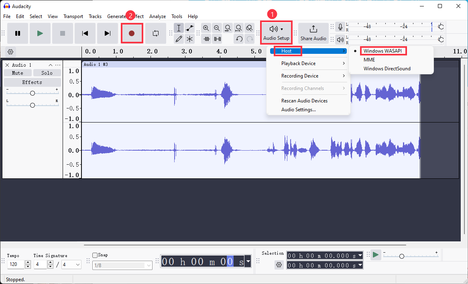Image resolution: width=468 pixels, height=284 pixels.
Task: Select Rescan Audio Devices
Action: (x=304, y=101)
